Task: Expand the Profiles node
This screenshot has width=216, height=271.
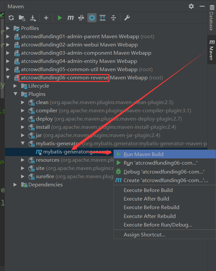Action: point(8,28)
